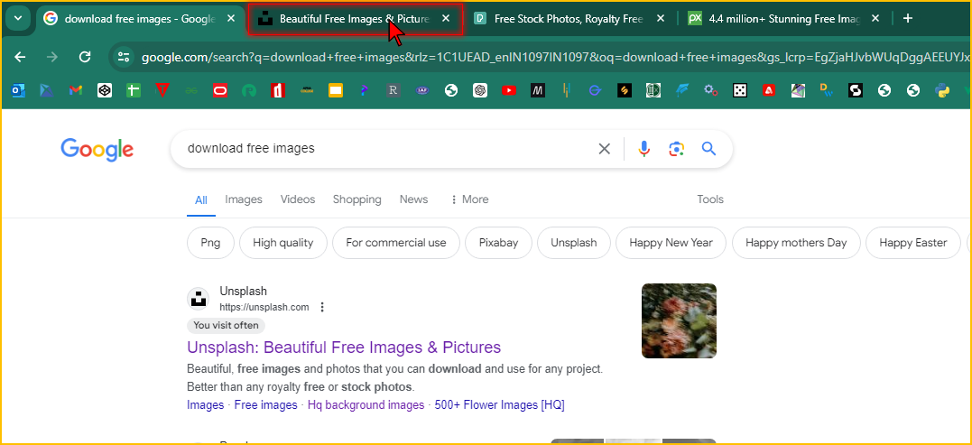Click the blue magnifier search button
The height and width of the screenshot is (445, 972).
click(x=708, y=149)
